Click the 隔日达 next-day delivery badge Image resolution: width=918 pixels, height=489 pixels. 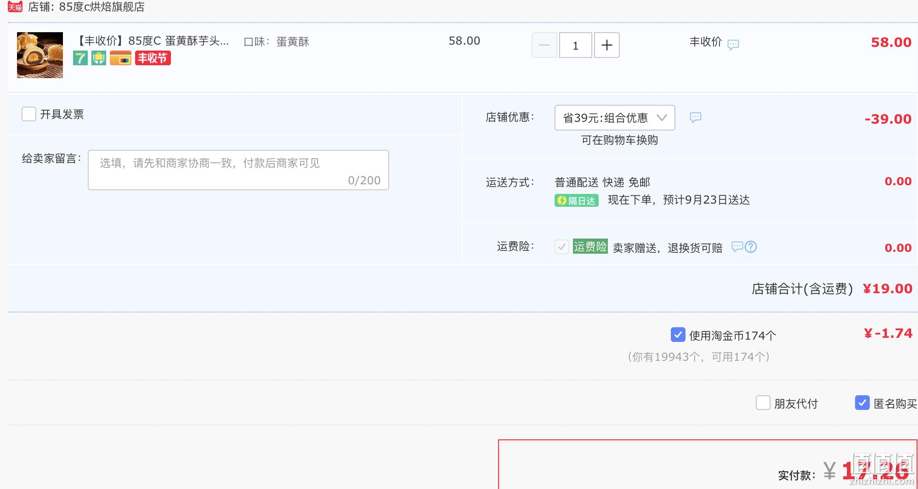coord(577,201)
